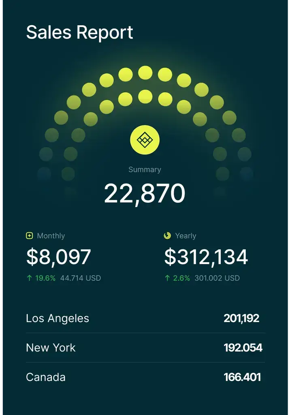
Task: Click the Summary label
Action: click(x=145, y=170)
